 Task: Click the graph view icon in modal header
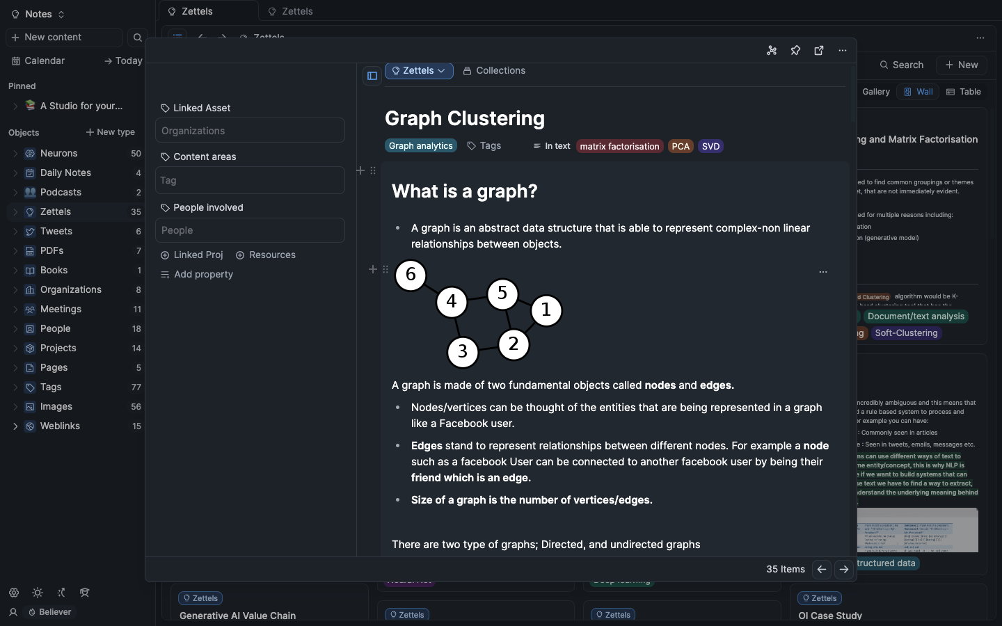[772, 51]
